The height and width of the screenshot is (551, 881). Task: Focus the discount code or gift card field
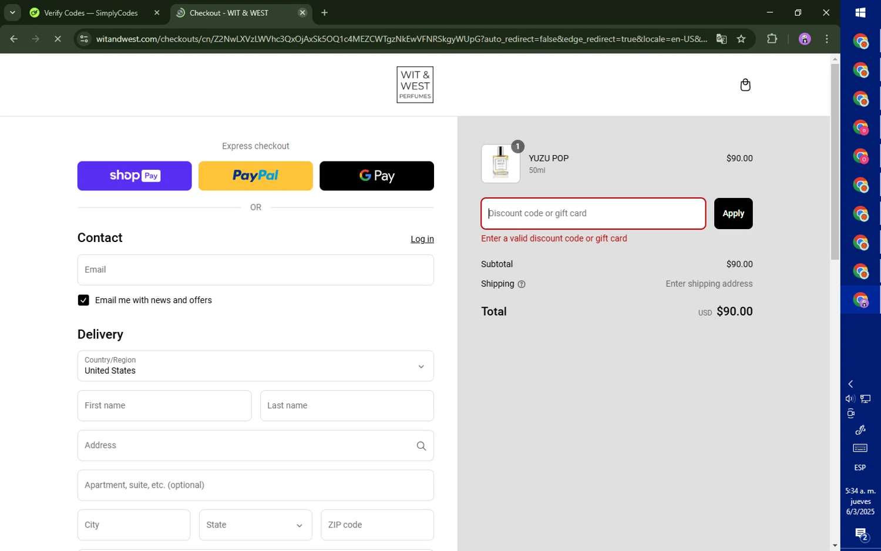593,213
